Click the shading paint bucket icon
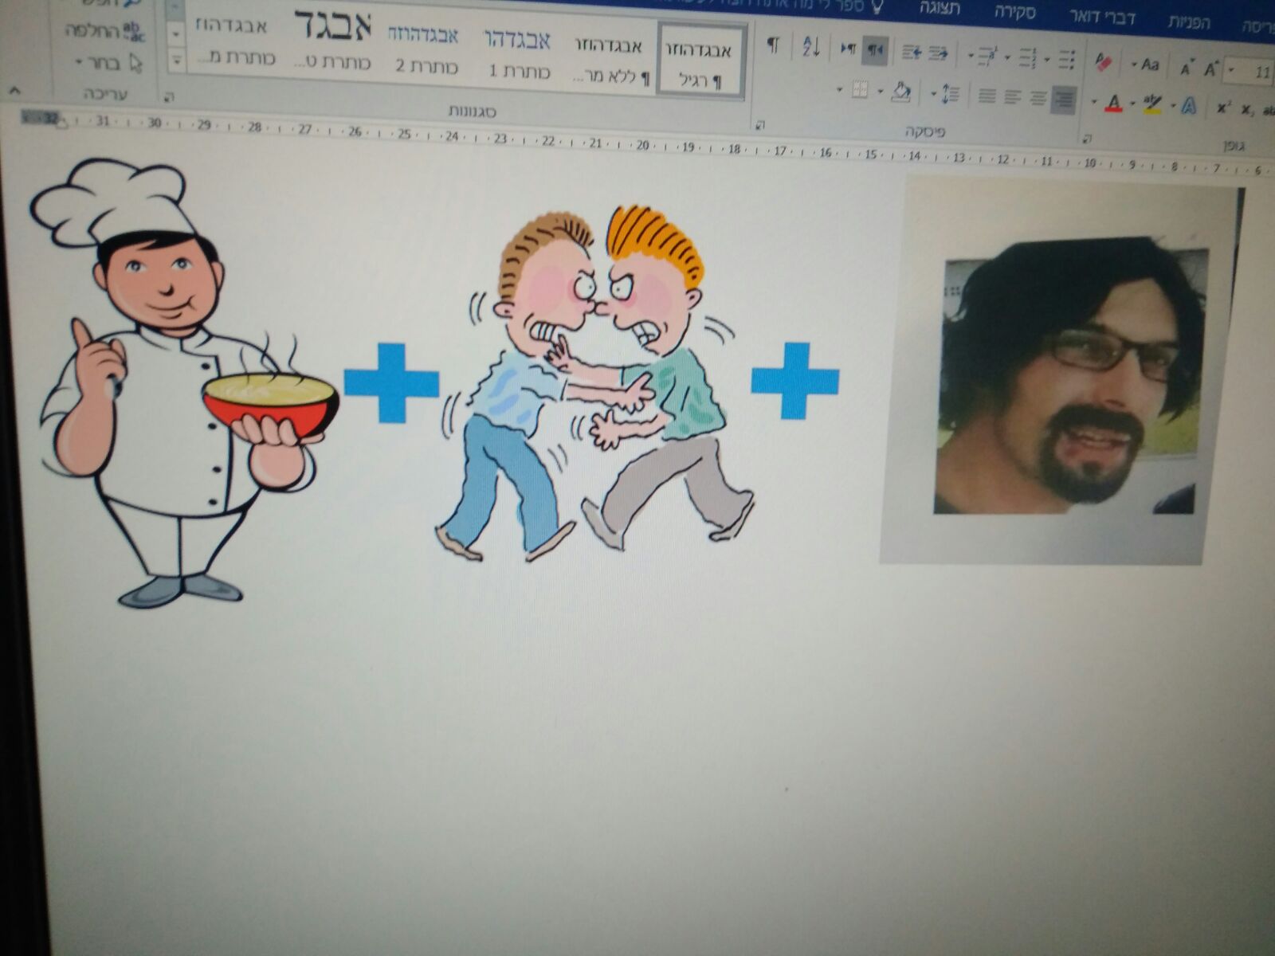This screenshot has height=956, width=1275. [x=901, y=91]
